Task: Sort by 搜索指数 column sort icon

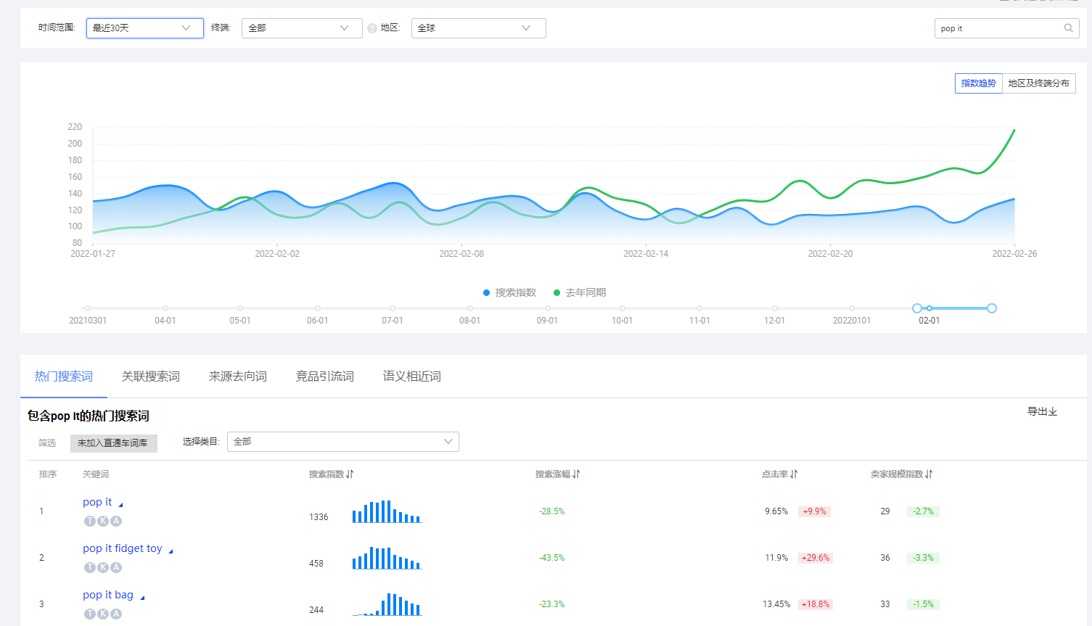Action: (x=350, y=474)
